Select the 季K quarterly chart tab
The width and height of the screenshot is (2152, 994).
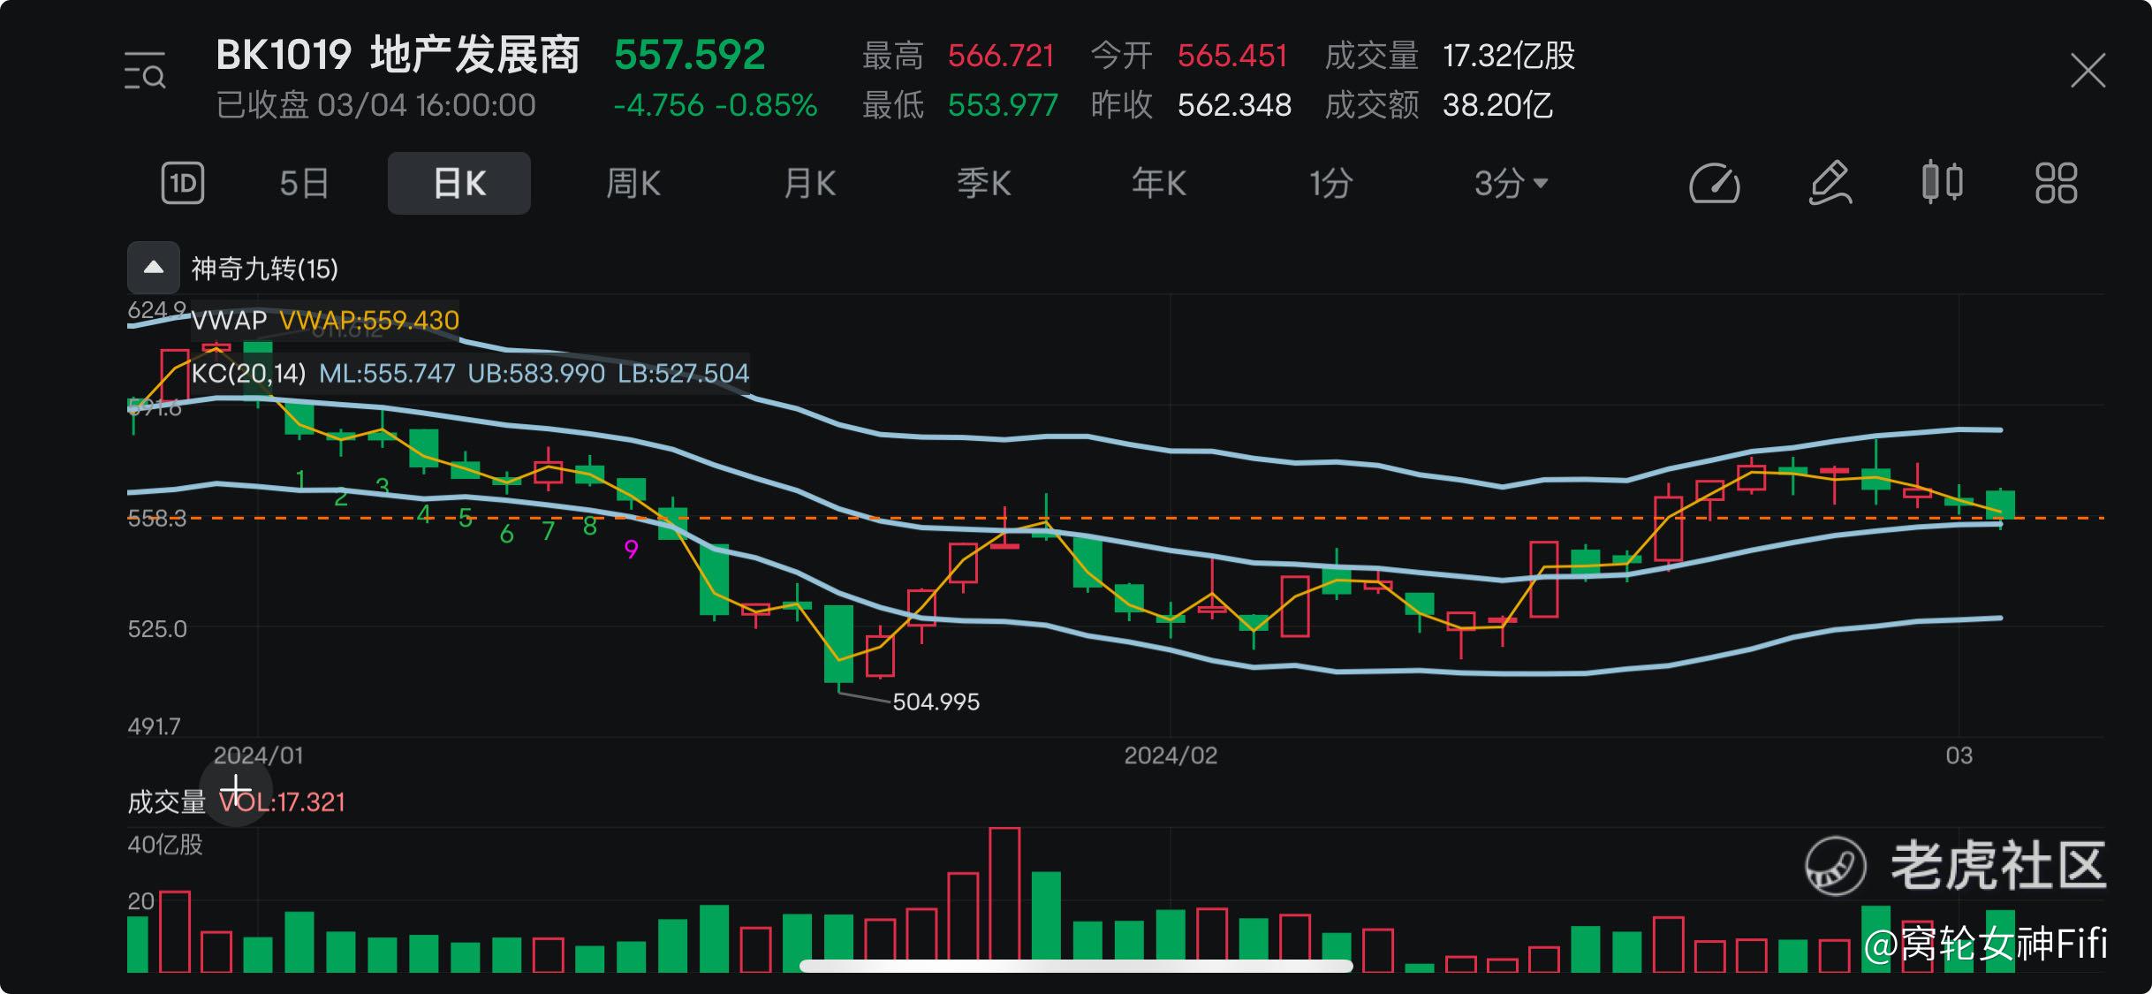point(983,184)
